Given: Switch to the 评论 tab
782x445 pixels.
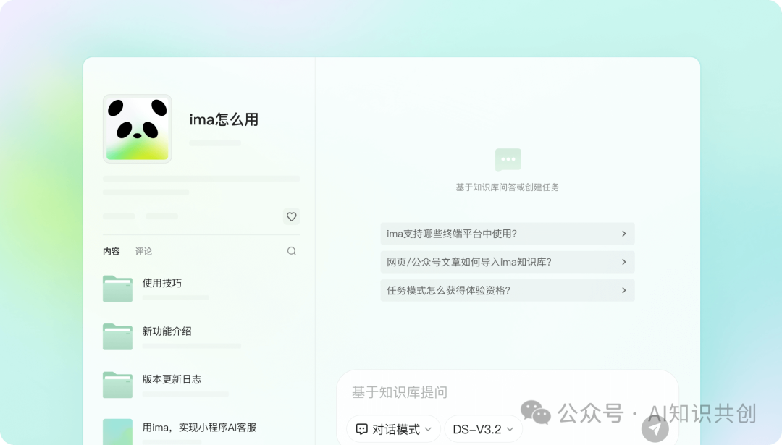Looking at the screenshot, I should pos(143,251).
